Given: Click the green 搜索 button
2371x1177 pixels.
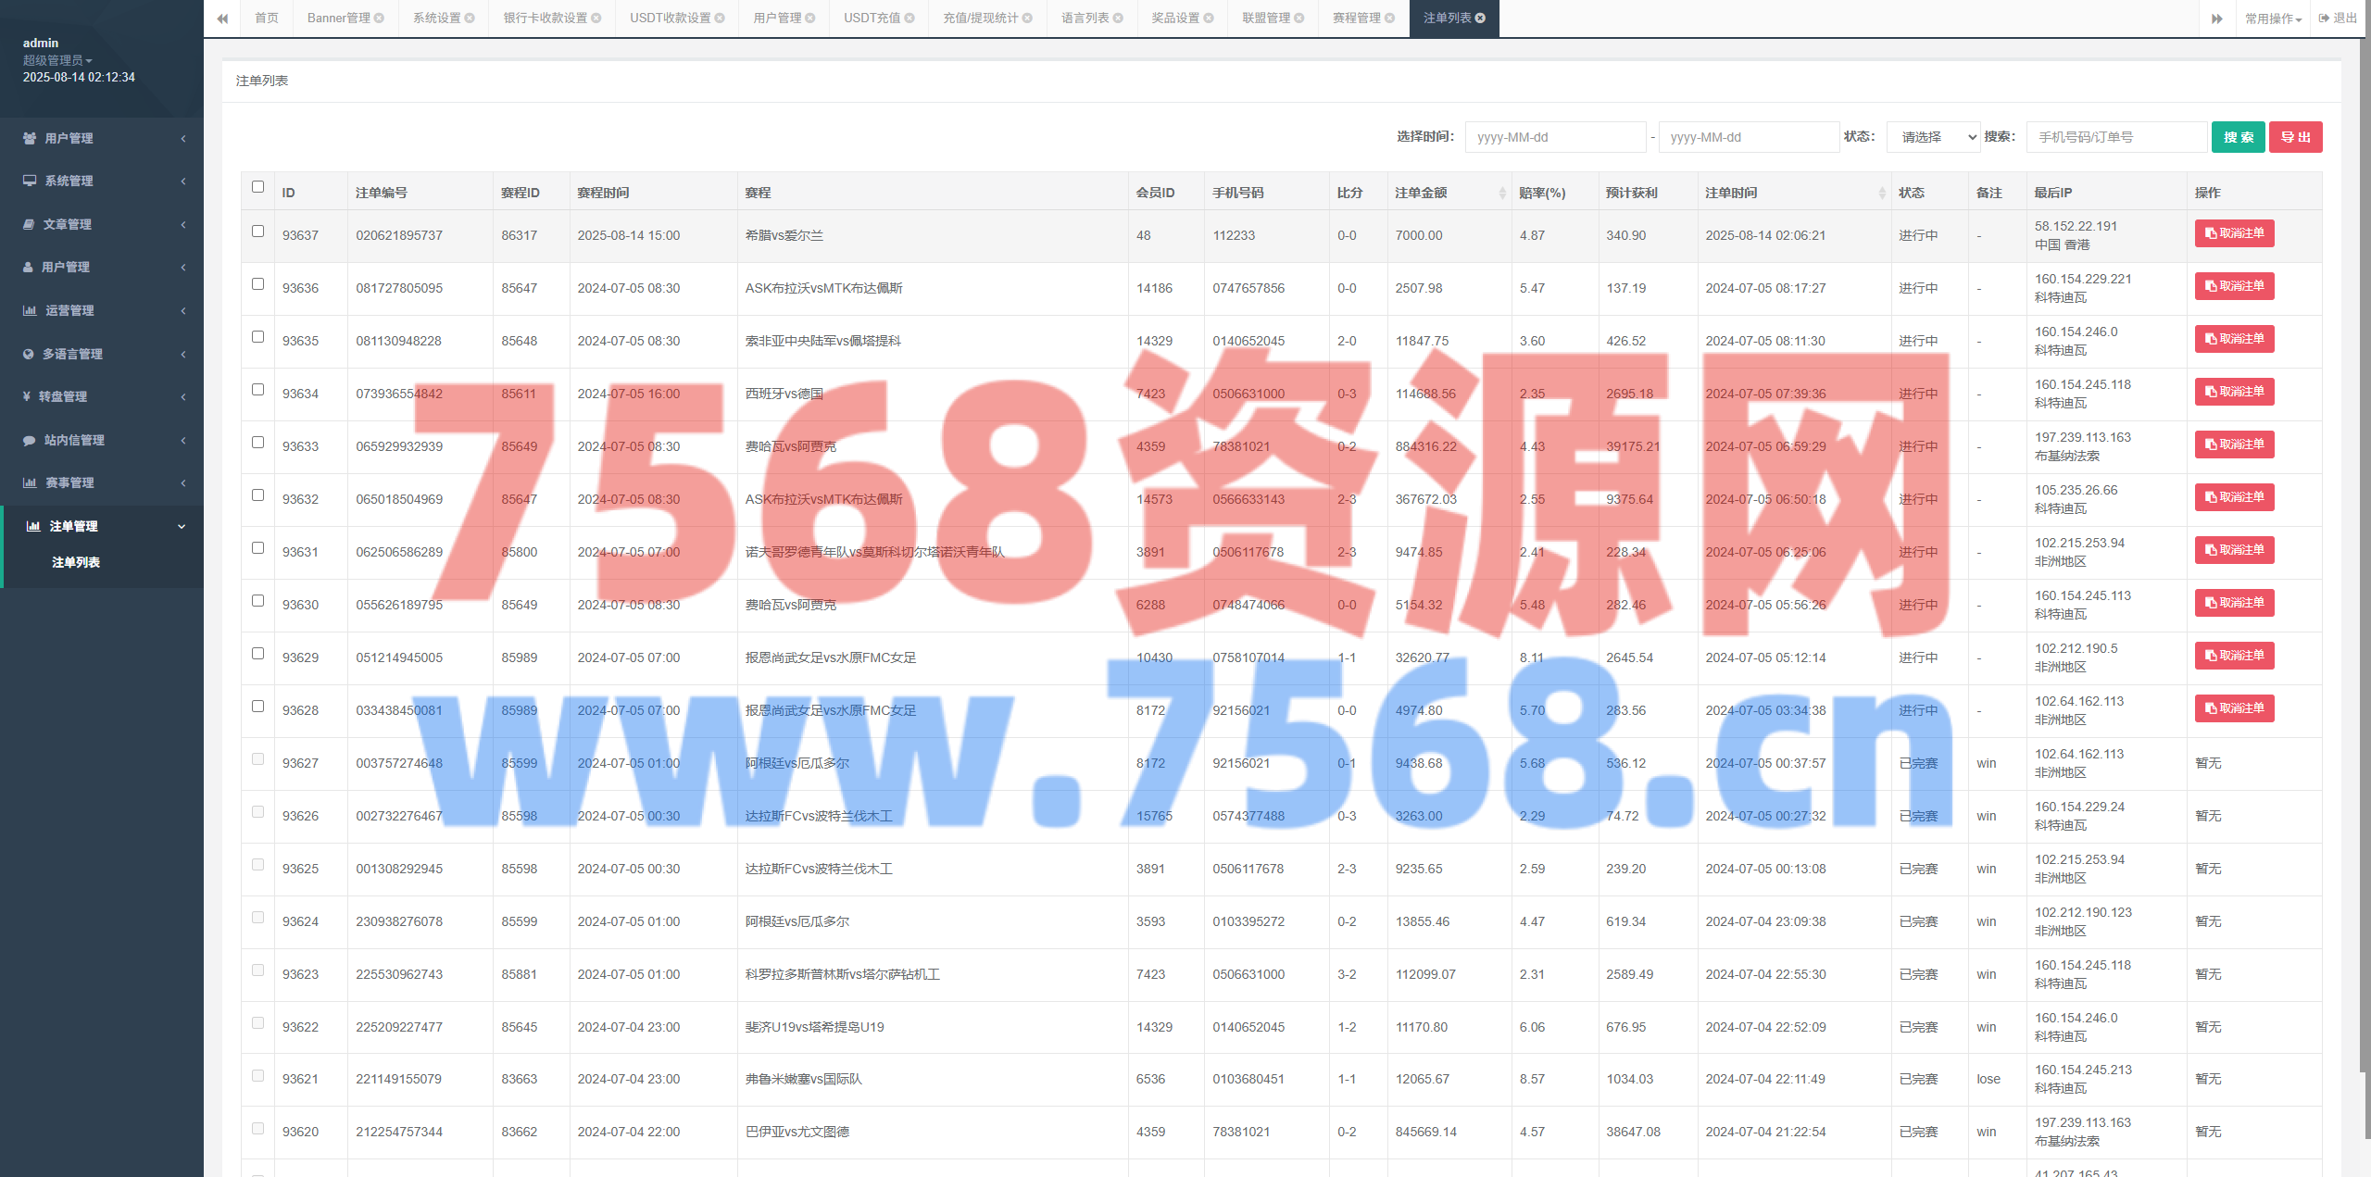Looking at the screenshot, I should pyautogui.click(x=2238, y=137).
